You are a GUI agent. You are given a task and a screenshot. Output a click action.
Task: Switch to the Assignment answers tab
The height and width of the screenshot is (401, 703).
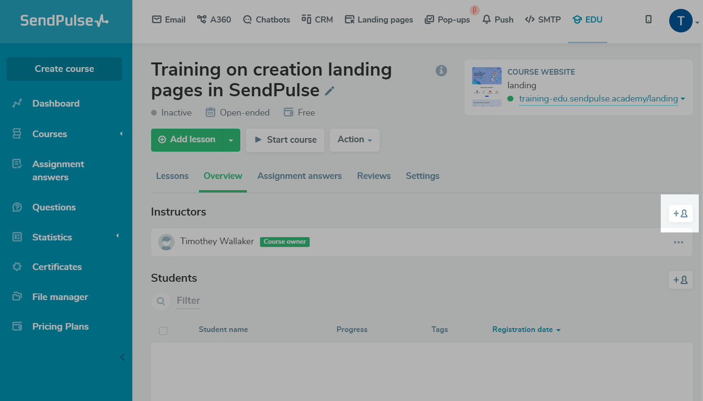coord(299,176)
